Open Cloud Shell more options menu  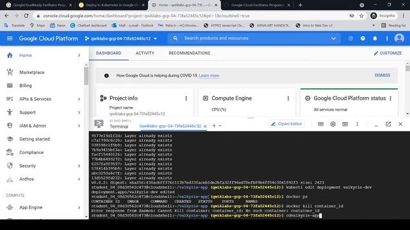(x=357, y=124)
